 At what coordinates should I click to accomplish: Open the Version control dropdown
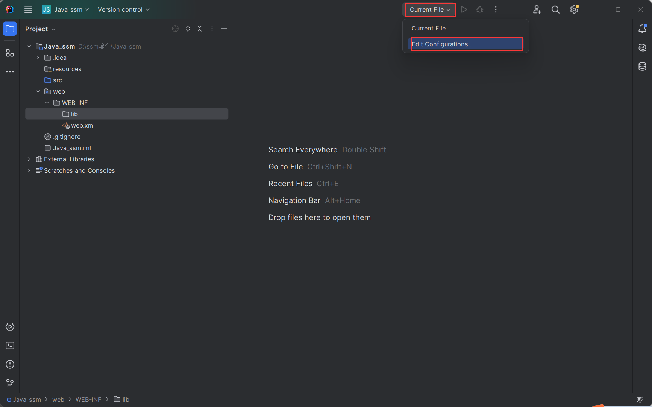pos(123,9)
